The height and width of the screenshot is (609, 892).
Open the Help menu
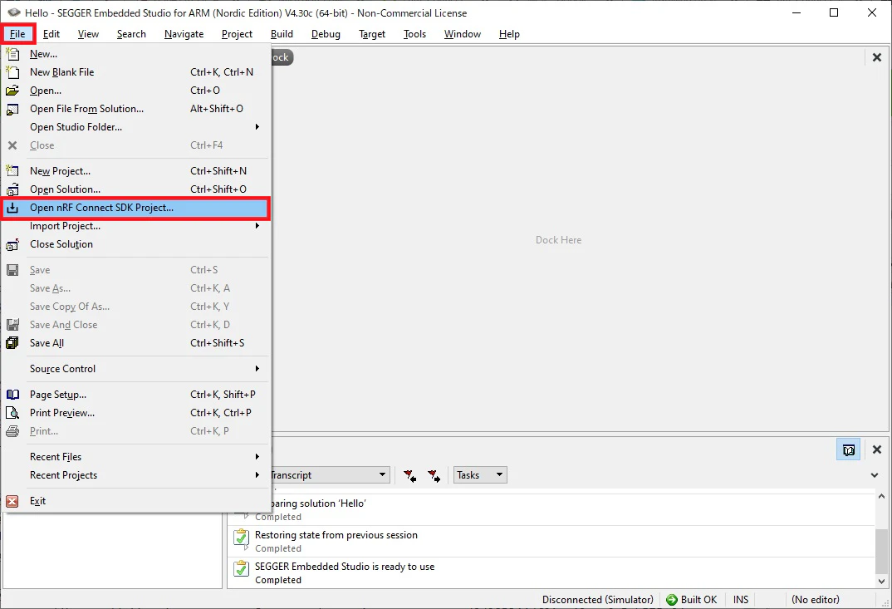pyautogui.click(x=509, y=34)
